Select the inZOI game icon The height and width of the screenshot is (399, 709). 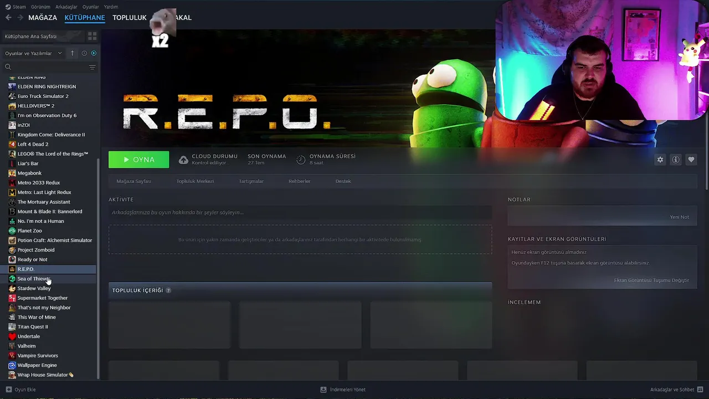pyautogui.click(x=12, y=125)
